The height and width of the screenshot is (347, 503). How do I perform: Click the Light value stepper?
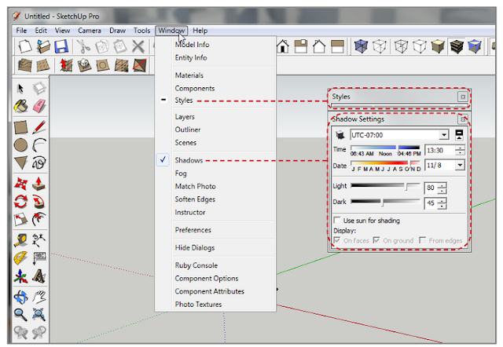tap(442, 188)
